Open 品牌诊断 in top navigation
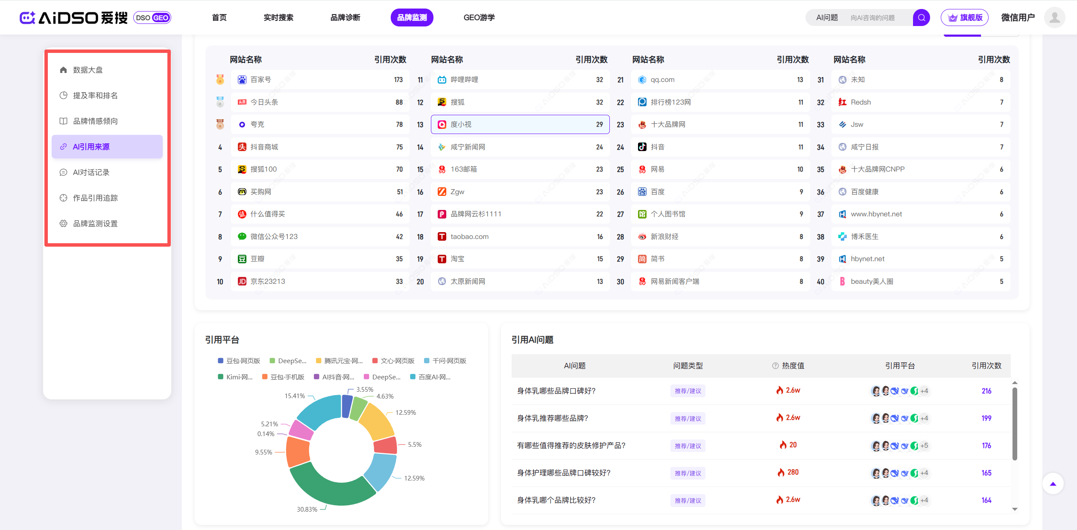1077x530 pixels. pos(345,17)
